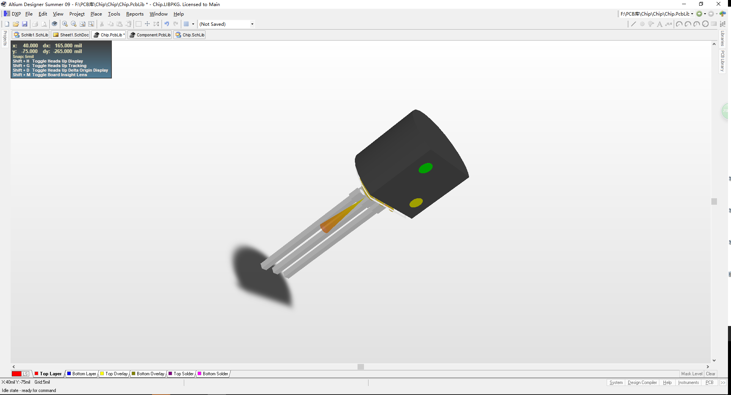Open the Reports menu
The height and width of the screenshot is (395, 731).
pos(135,14)
